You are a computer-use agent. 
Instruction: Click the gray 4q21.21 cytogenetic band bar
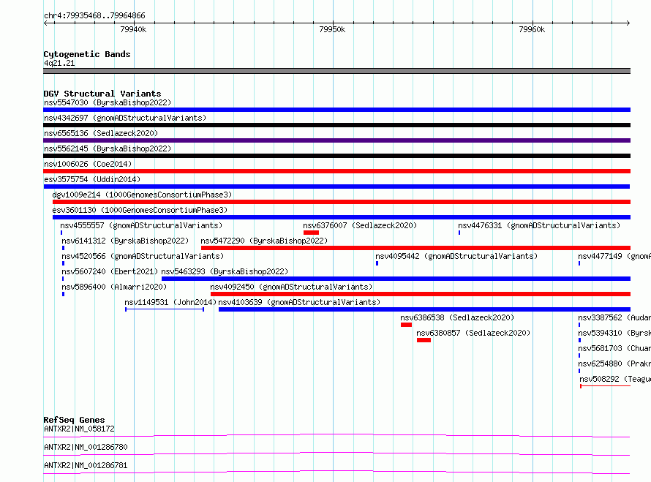tap(336, 71)
